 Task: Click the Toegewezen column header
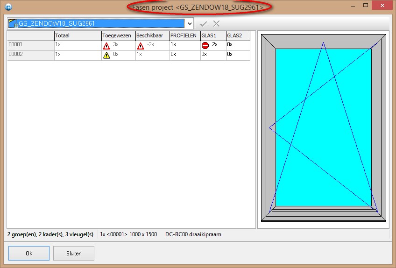pos(119,35)
